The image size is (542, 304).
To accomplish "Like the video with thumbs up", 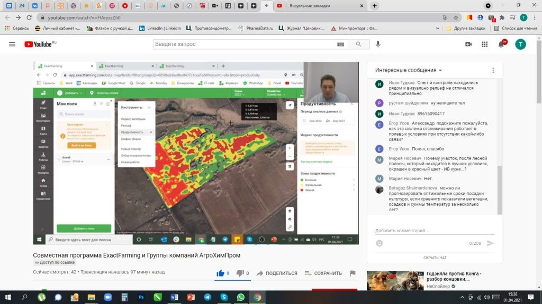I will tap(221, 273).
